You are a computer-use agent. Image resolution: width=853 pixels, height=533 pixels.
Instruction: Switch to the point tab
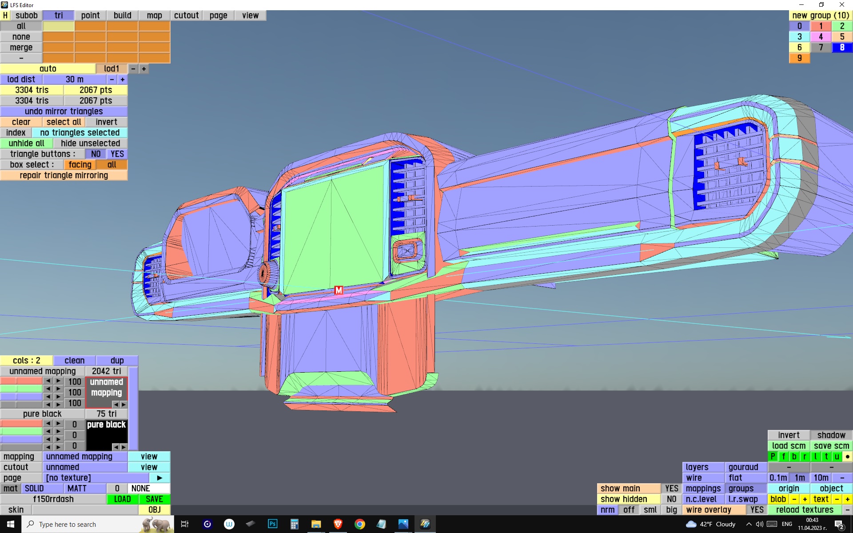tap(90, 16)
